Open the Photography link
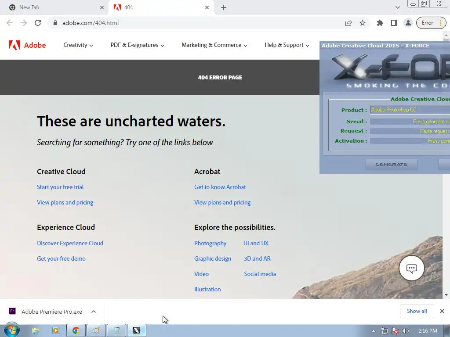Viewport: 450px width, 337px height. pyautogui.click(x=210, y=243)
